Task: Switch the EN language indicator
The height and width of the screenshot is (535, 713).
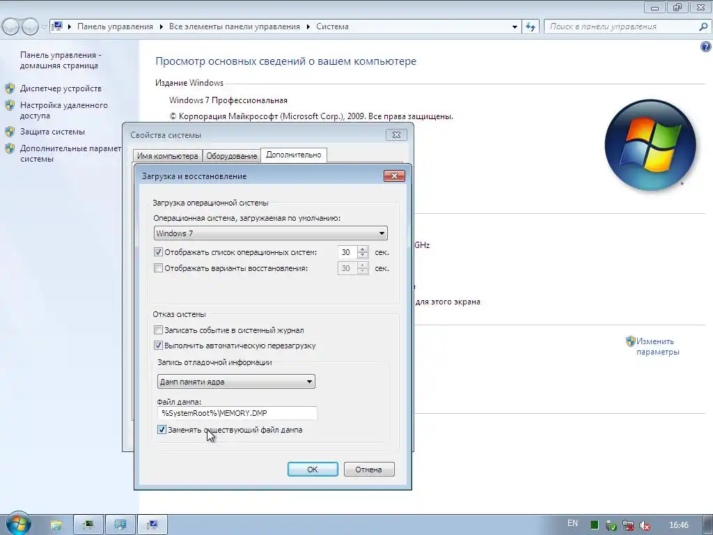Action: pos(572,523)
